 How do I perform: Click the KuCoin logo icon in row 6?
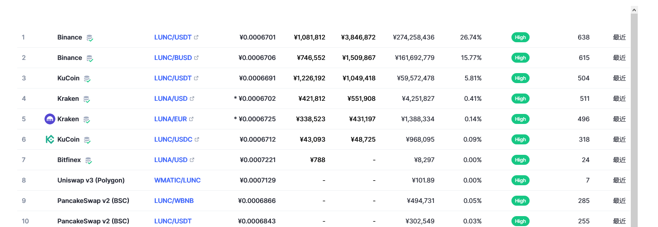[50, 139]
